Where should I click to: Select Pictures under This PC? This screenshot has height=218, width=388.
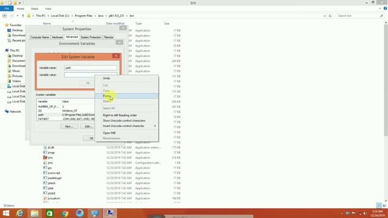click(18, 76)
